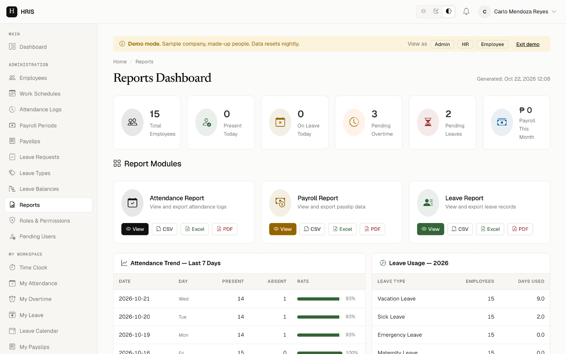
Task: Export Attendance Report as CSV
Action: [164, 229]
